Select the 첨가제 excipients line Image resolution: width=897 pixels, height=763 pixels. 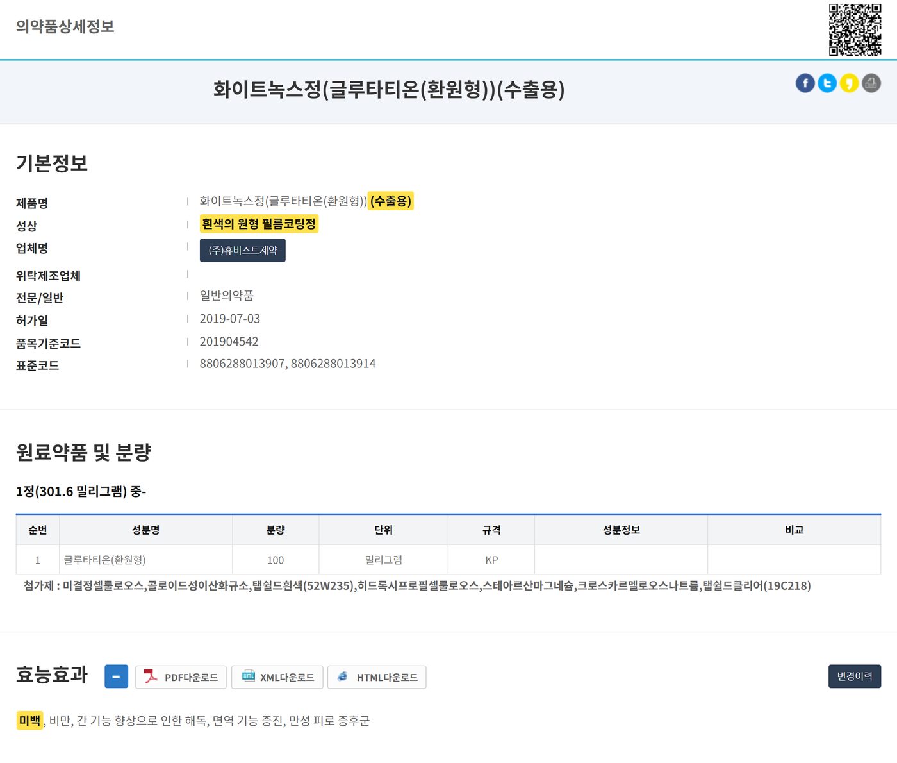click(417, 585)
